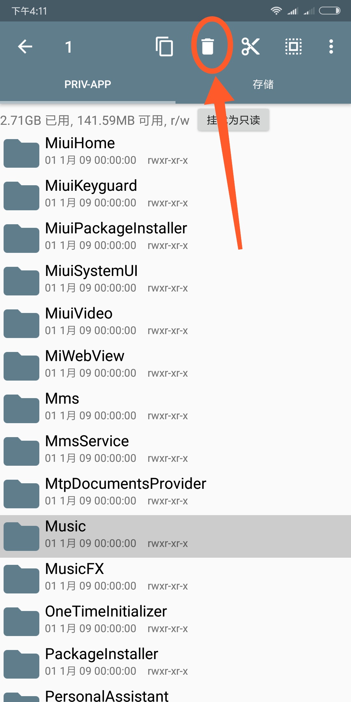Image resolution: width=351 pixels, height=702 pixels.
Task: Select the MiuiSystemUI folder icon
Action: [x=21, y=281]
